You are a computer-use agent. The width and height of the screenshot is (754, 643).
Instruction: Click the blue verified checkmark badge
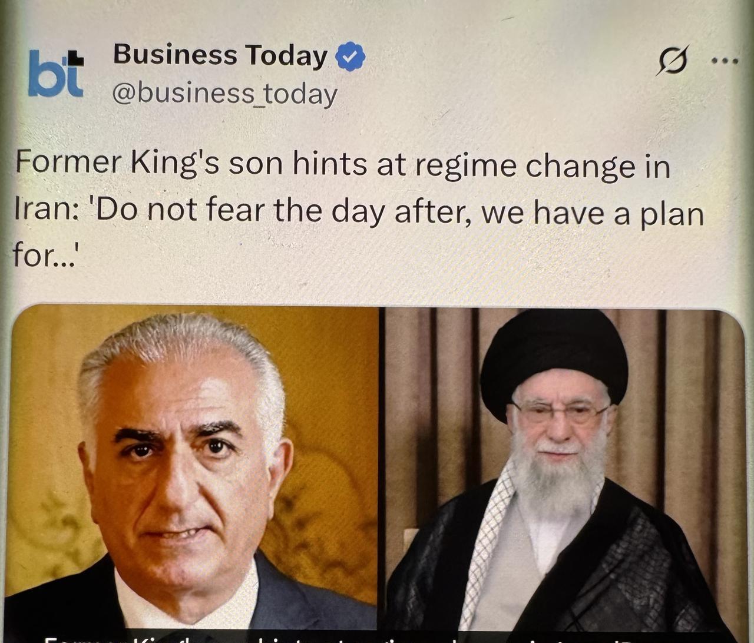pyautogui.click(x=350, y=57)
